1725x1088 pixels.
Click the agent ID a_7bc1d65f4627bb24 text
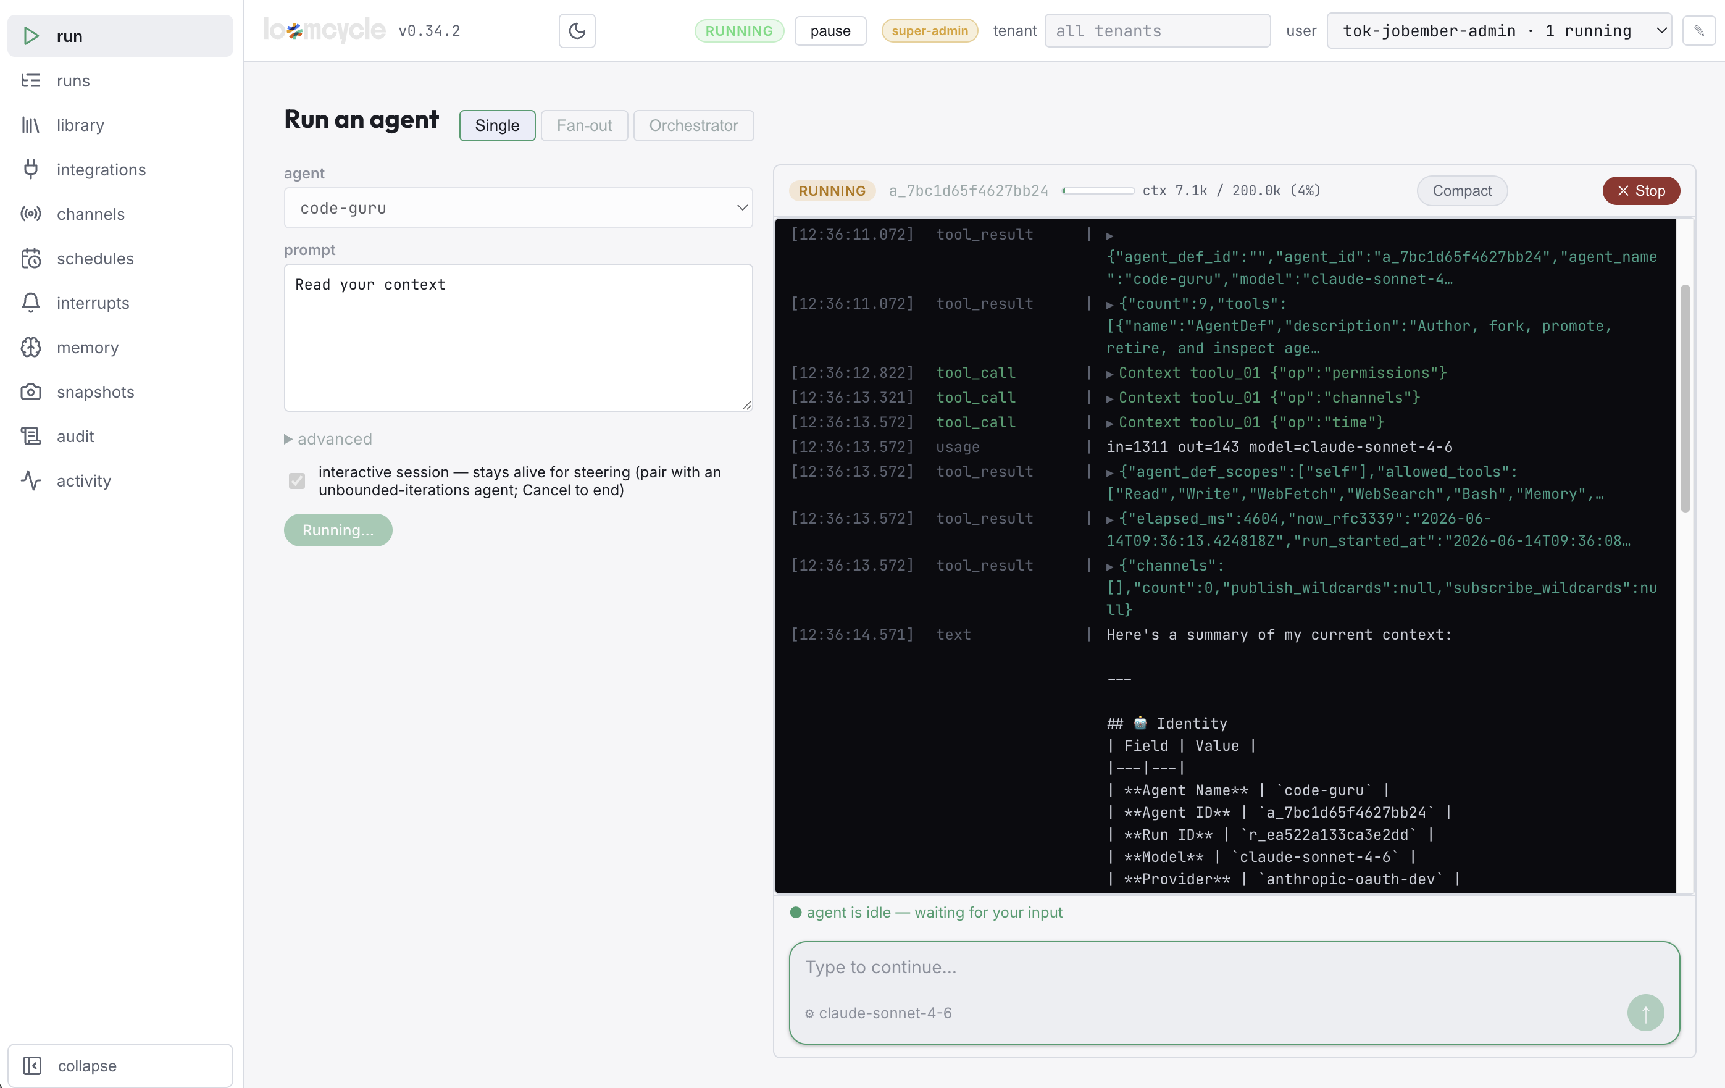pyautogui.click(x=968, y=191)
